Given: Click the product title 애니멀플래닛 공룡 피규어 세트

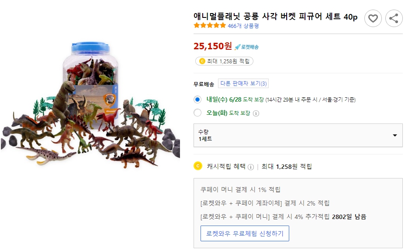Looking at the screenshot, I should [275, 17].
